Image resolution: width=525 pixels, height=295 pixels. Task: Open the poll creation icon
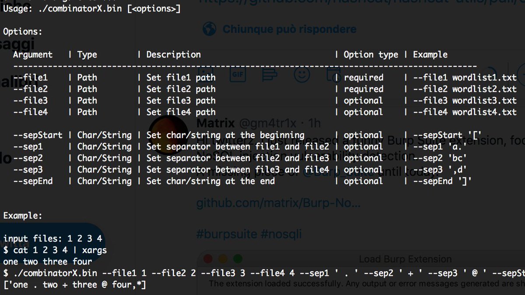(x=270, y=74)
